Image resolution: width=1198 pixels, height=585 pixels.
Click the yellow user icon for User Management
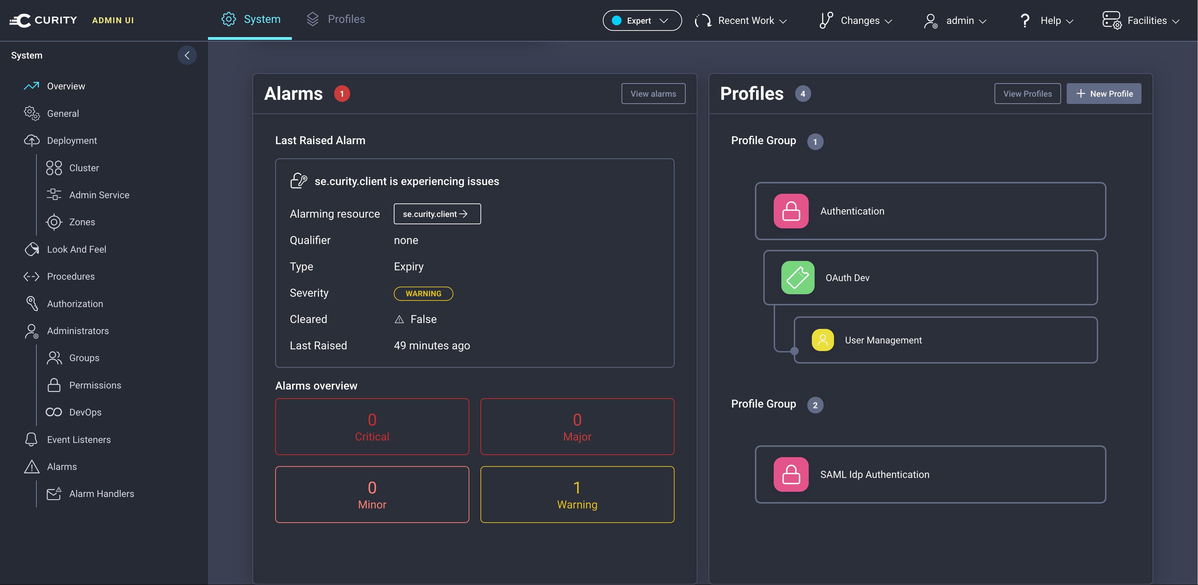823,340
